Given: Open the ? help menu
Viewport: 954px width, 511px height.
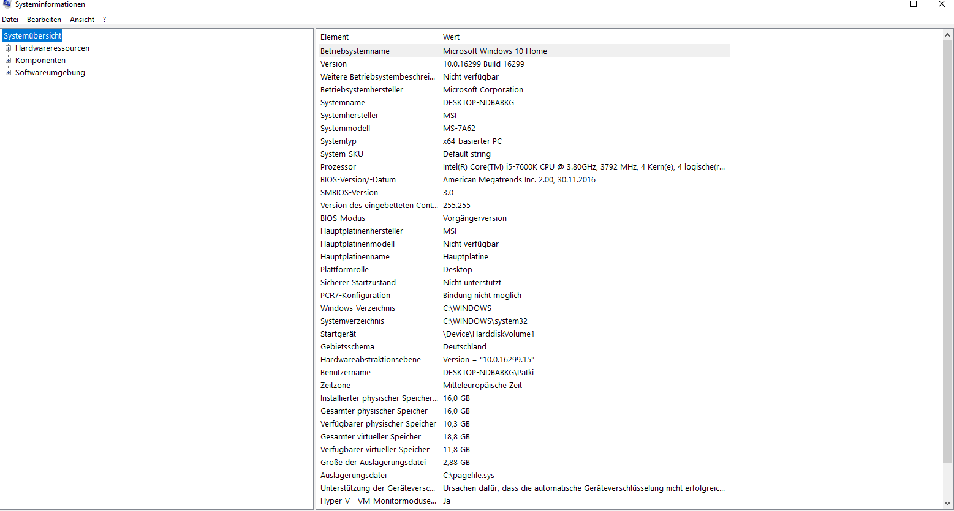Looking at the screenshot, I should click(x=105, y=20).
